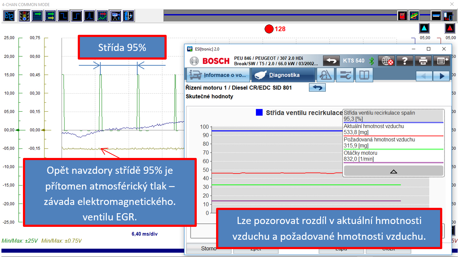Open the open-book manual tab icon
Screen dimensions: 458x257
[x=364, y=75]
